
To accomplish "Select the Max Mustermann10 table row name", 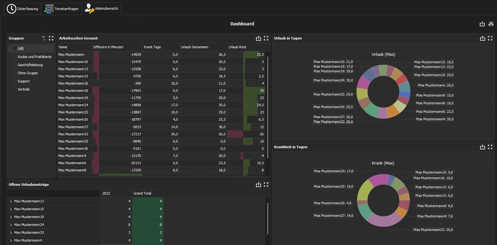I will coord(73,62).
